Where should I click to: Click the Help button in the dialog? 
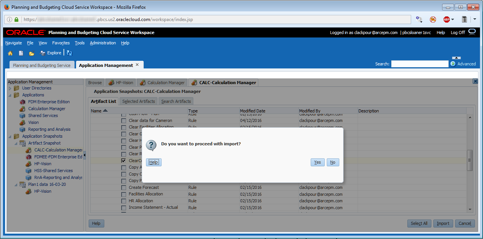[x=154, y=162]
